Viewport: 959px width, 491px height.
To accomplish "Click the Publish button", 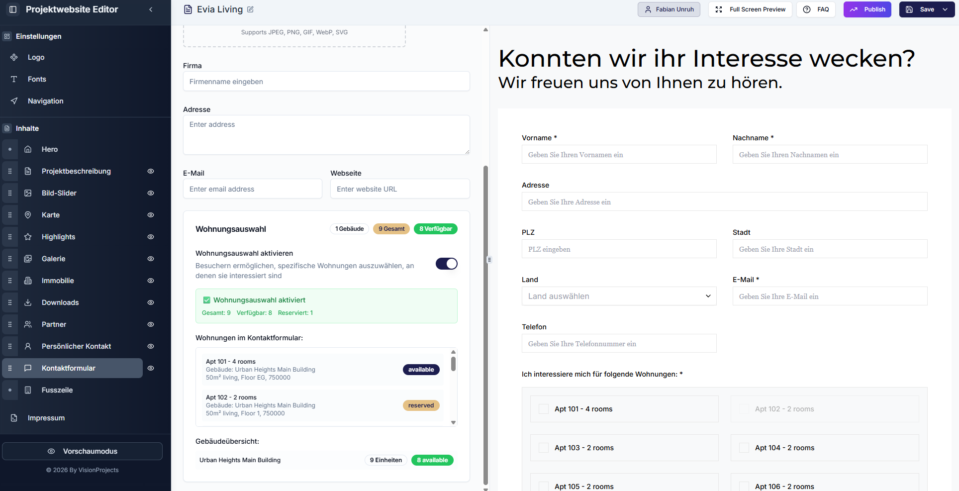I will (867, 9).
